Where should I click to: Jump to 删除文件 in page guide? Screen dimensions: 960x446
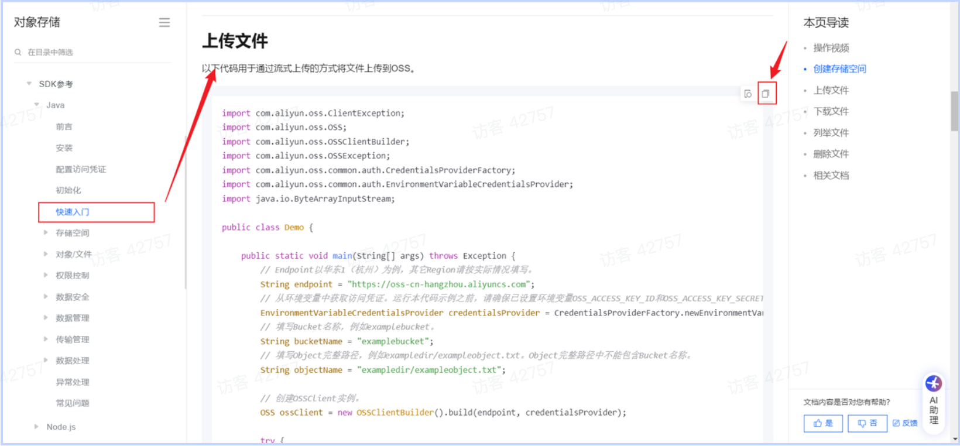[x=831, y=154]
